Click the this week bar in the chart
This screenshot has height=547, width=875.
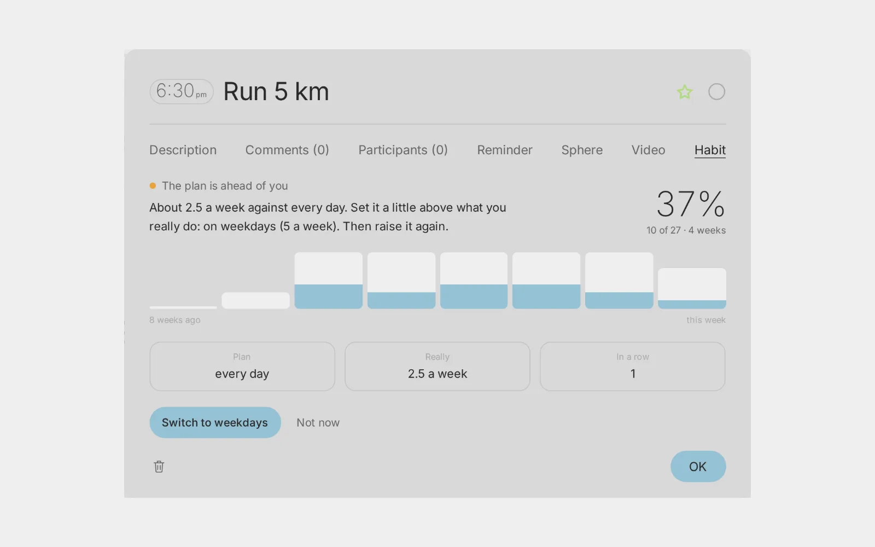click(x=692, y=288)
